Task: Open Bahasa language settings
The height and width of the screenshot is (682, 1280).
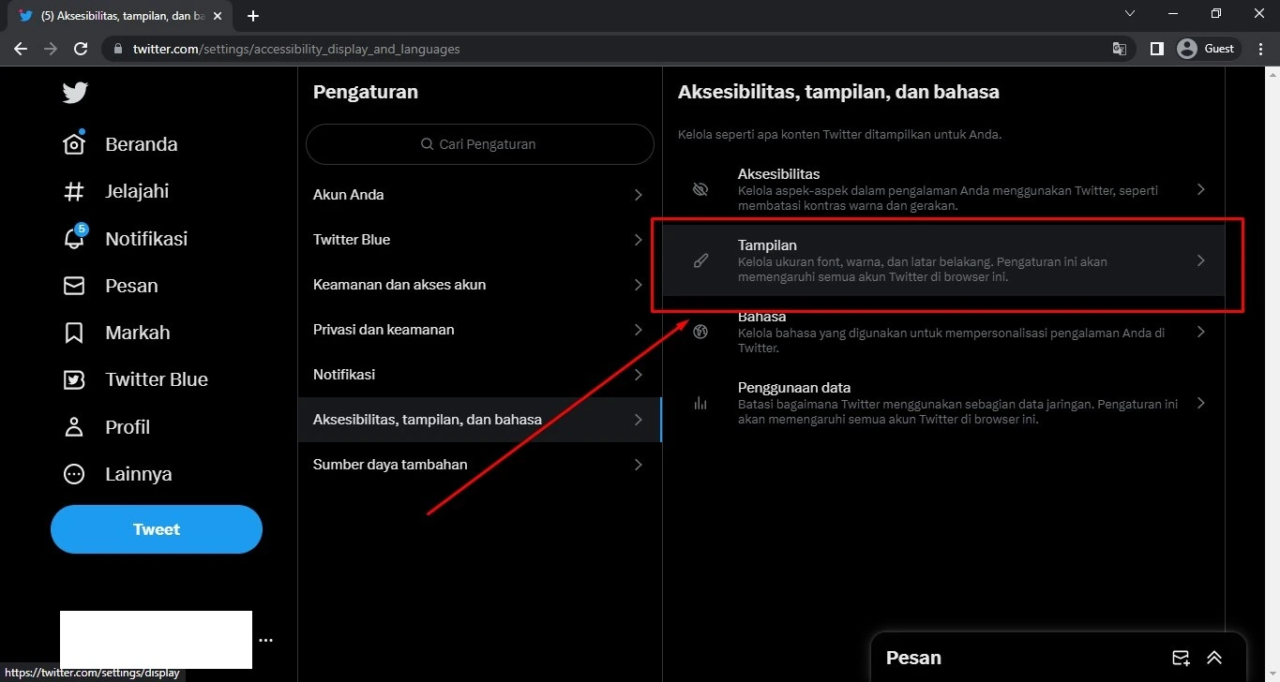Action: (943, 332)
